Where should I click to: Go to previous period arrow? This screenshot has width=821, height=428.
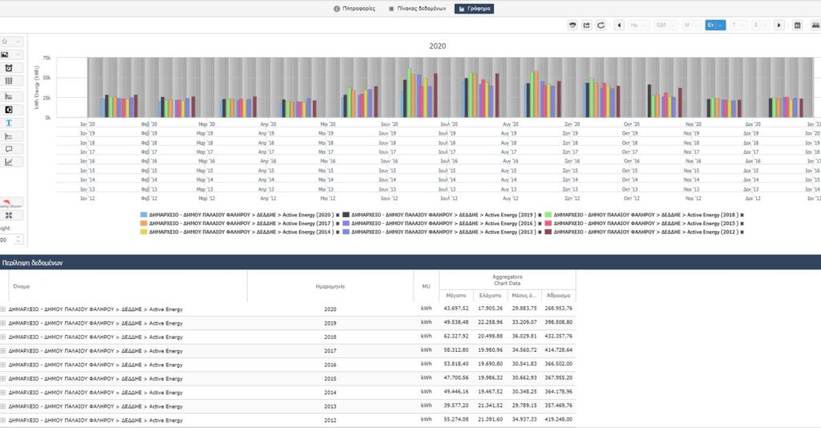pos(619,25)
